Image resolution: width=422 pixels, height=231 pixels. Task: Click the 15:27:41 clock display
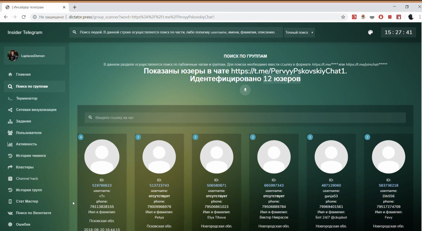398,32
